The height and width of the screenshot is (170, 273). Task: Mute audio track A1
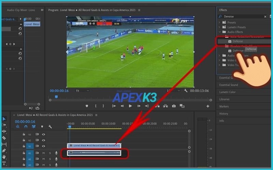(x=43, y=153)
